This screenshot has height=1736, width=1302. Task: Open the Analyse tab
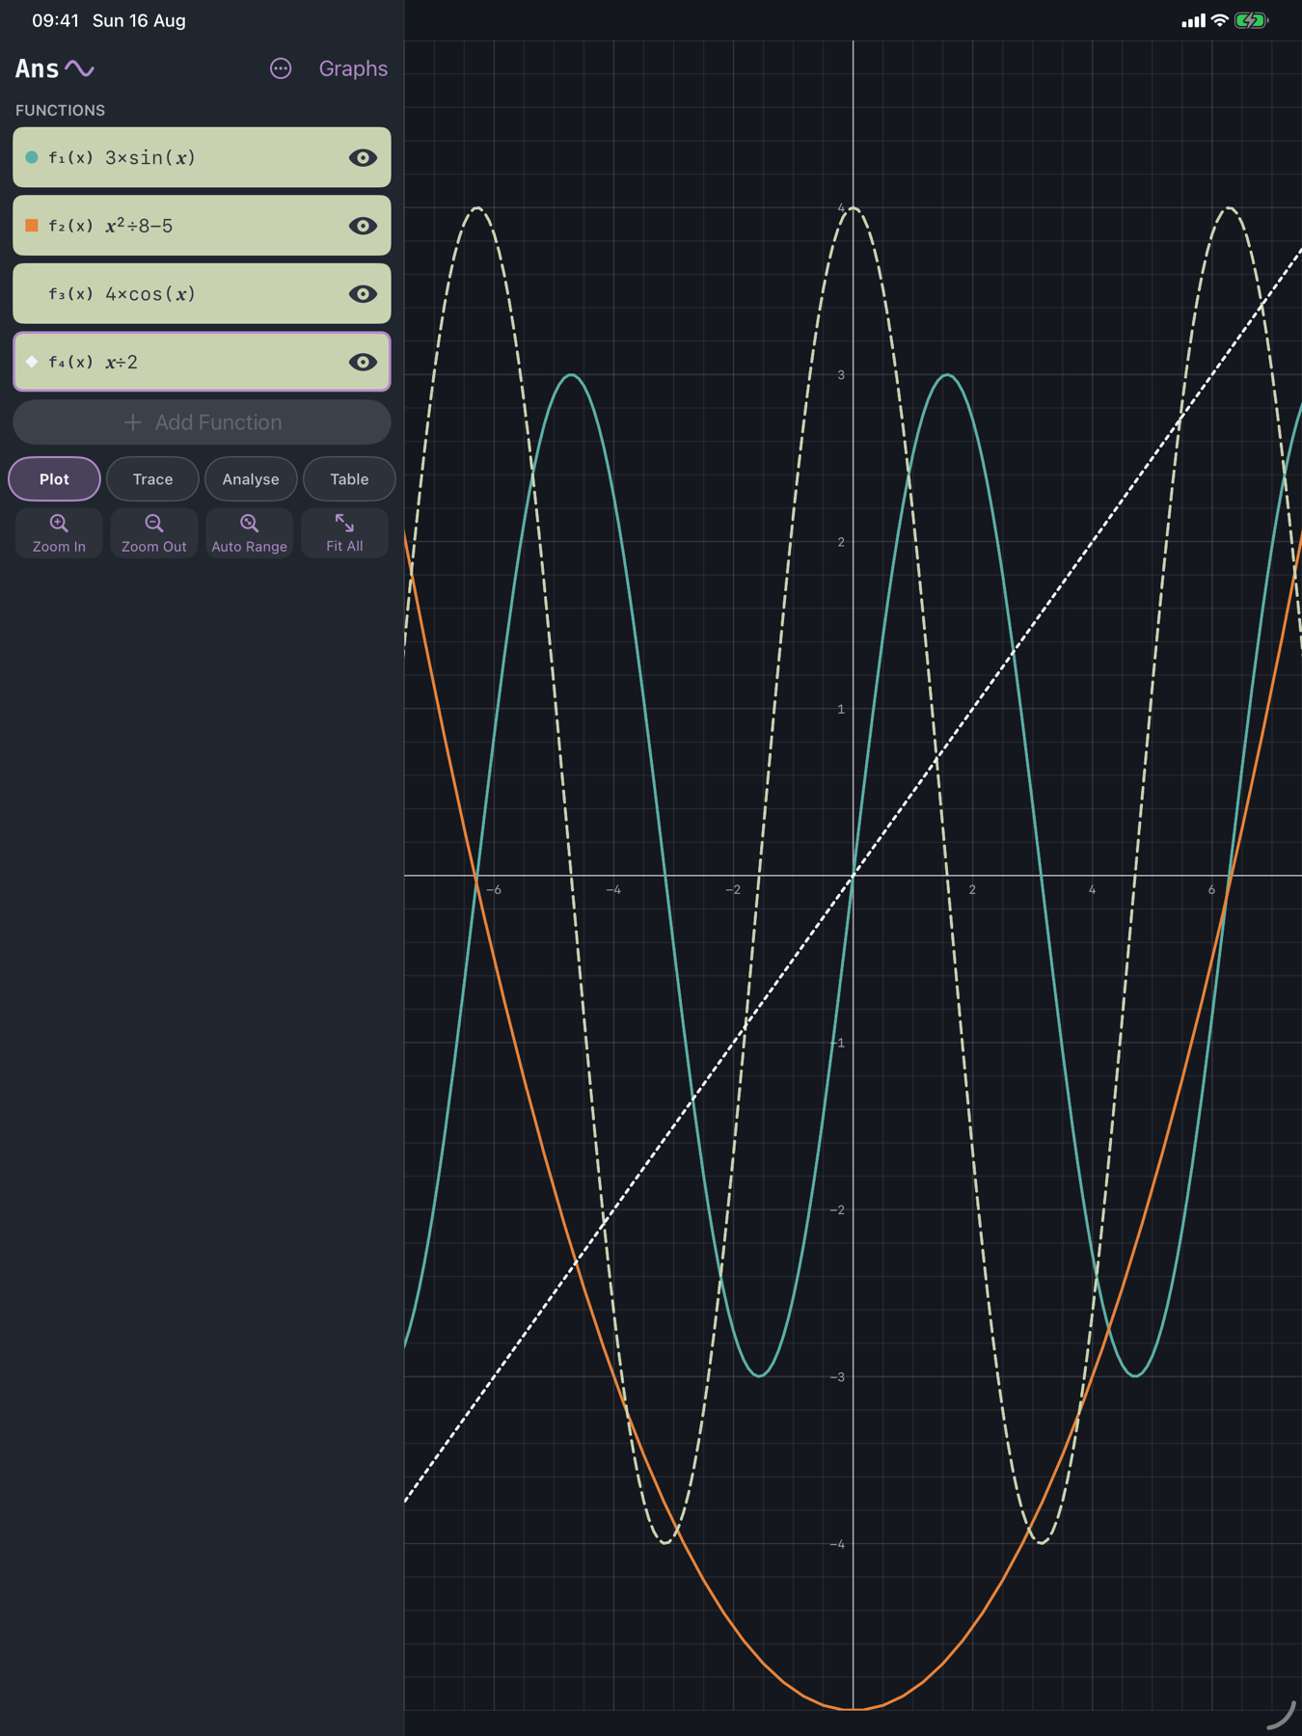pos(251,479)
